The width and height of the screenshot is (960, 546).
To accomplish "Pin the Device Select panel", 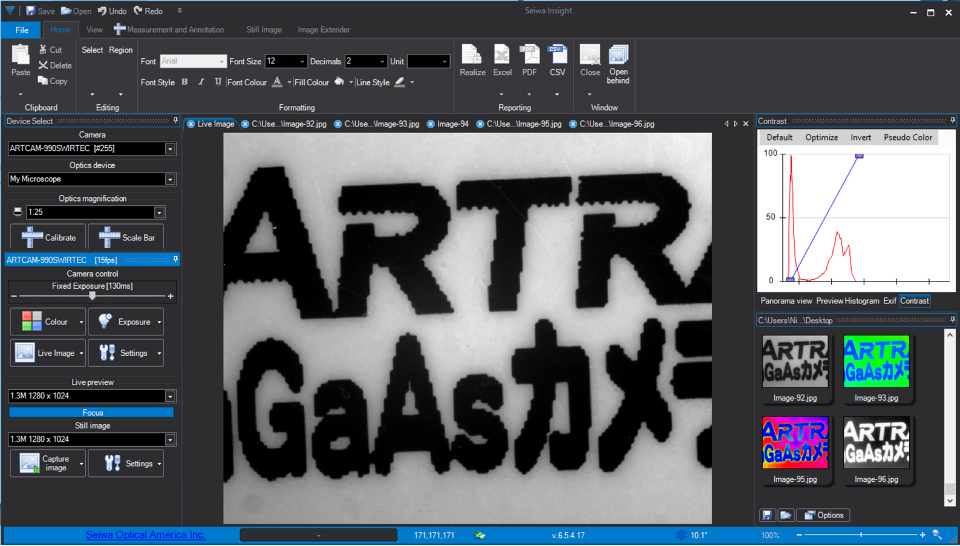I will (x=175, y=120).
